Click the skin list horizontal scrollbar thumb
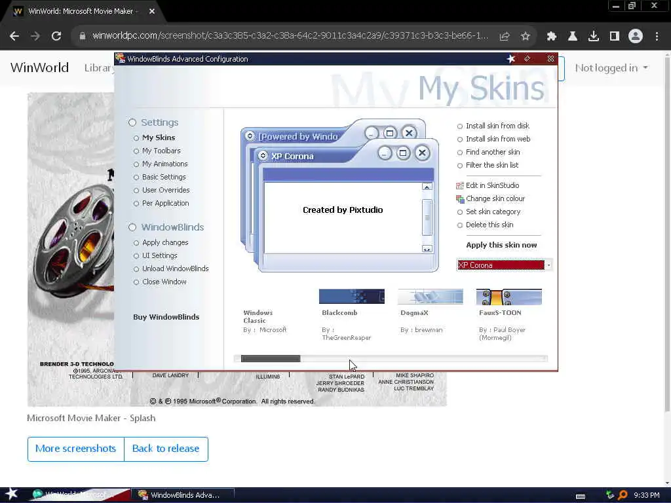The height and width of the screenshot is (503, 671). pyautogui.click(x=271, y=359)
